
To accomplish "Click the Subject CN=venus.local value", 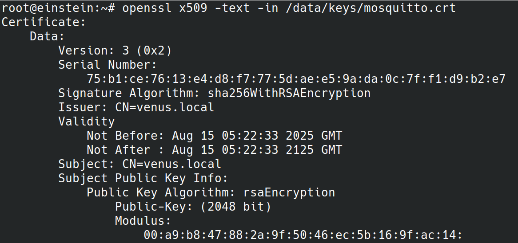I will pos(172,164).
